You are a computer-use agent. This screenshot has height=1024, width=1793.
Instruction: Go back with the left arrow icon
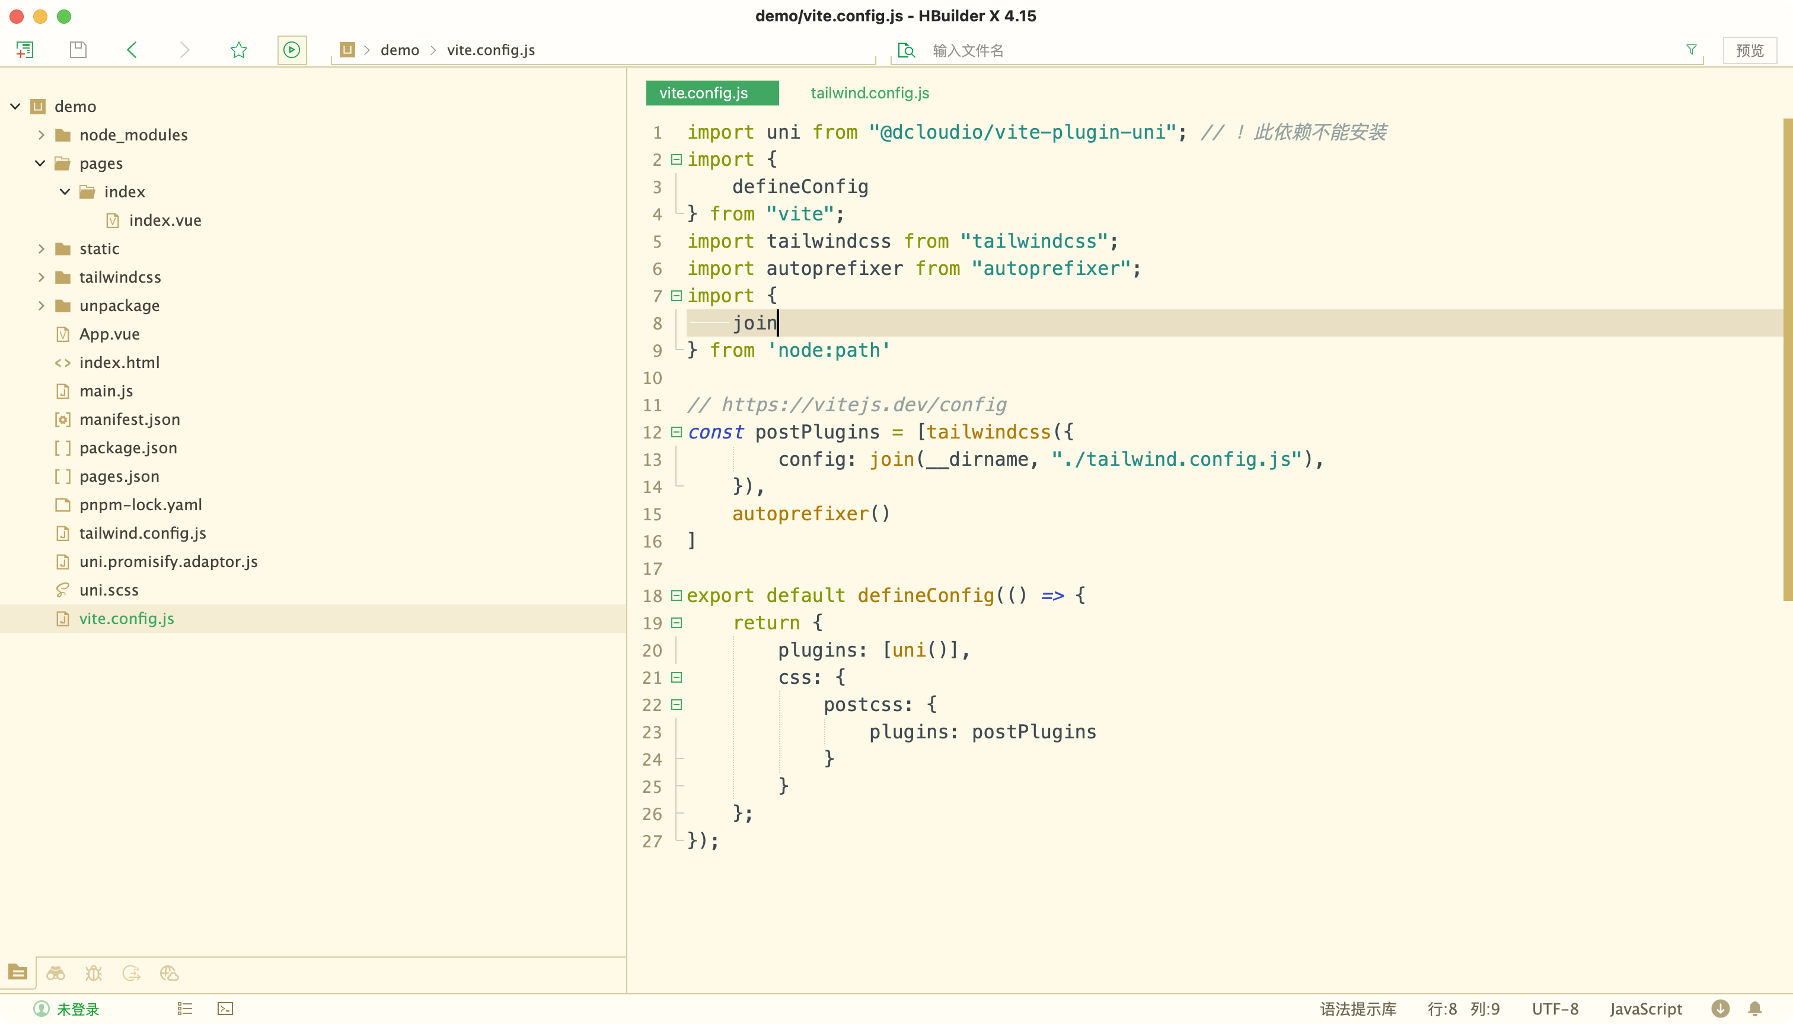132,50
